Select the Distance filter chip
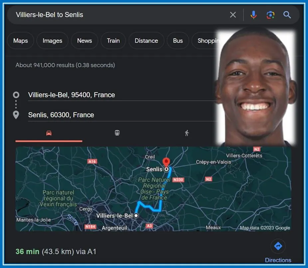The image size is (308, 268). (x=146, y=41)
